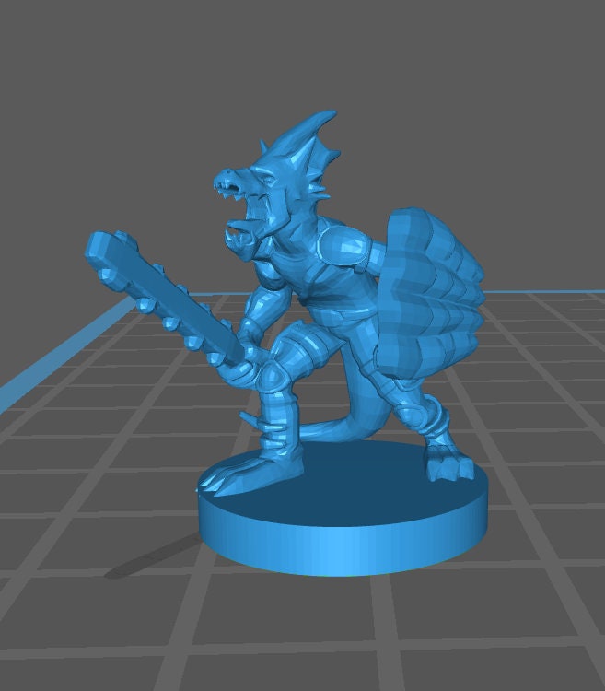Click the spikes behind the creature's jaw
Viewport: 605px width, 691px height.
pos(318,191)
